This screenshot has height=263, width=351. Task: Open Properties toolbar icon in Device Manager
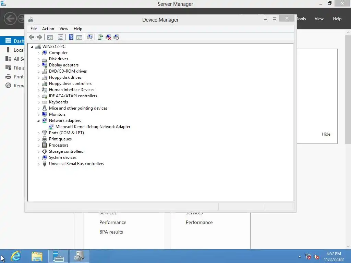(60, 37)
